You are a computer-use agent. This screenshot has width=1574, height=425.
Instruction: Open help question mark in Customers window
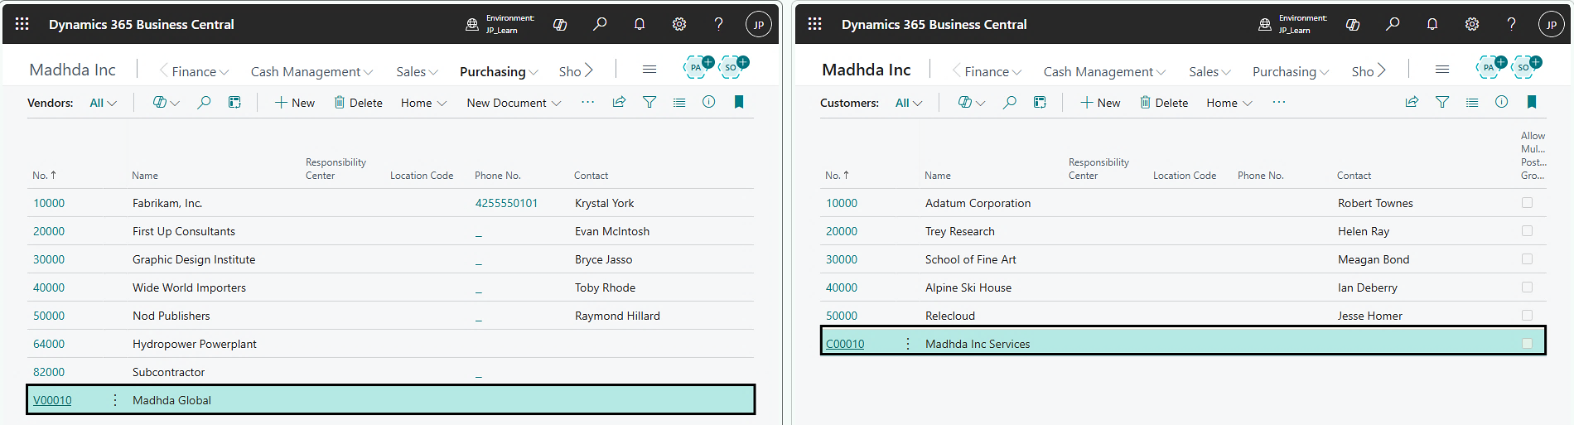click(x=1511, y=24)
